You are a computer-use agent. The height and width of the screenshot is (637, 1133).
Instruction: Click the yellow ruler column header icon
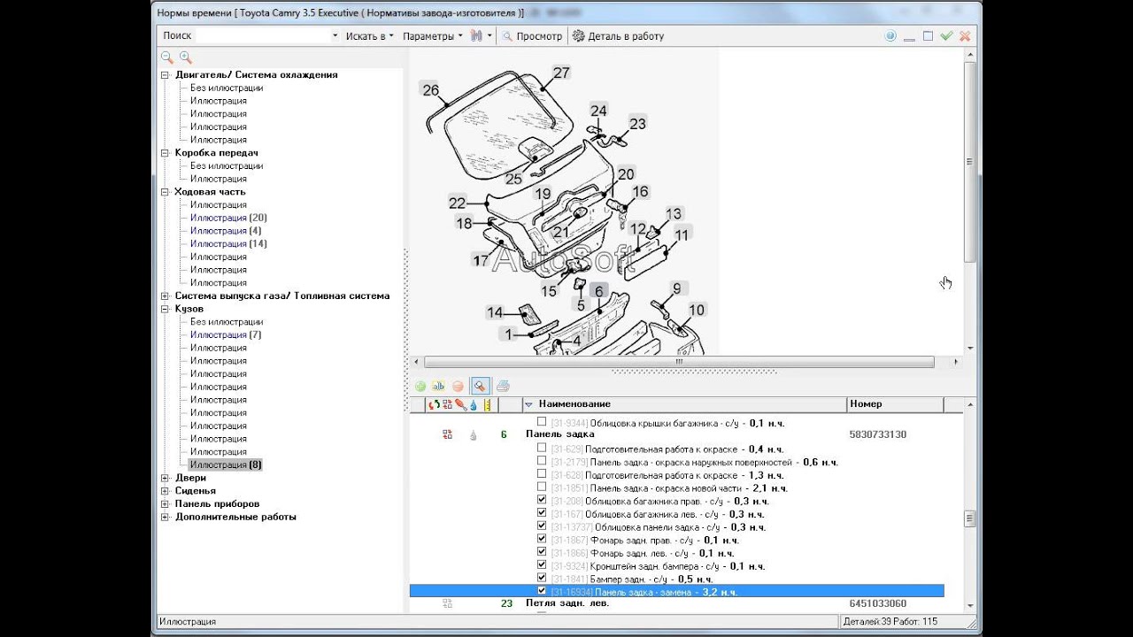[x=487, y=404]
